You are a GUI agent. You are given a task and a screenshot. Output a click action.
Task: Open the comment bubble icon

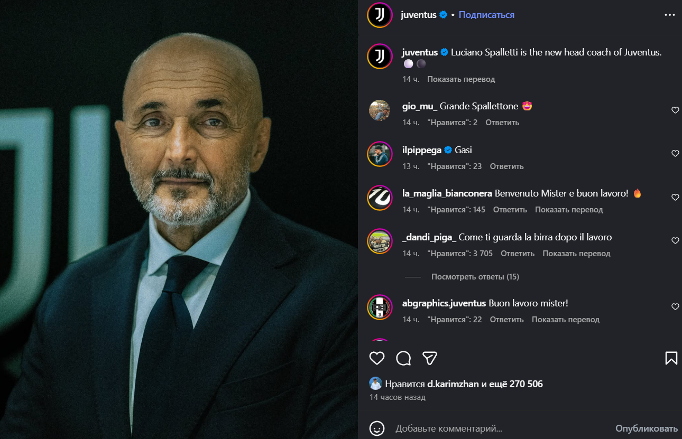pos(403,358)
